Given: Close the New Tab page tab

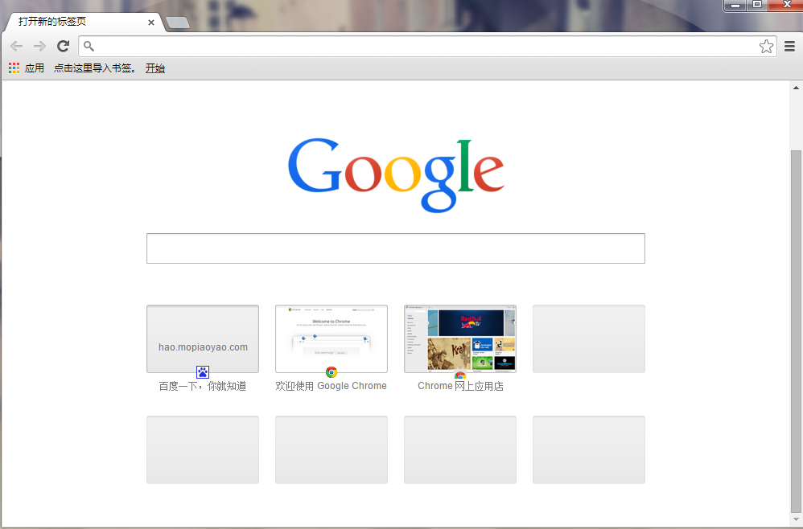Looking at the screenshot, I should [151, 23].
